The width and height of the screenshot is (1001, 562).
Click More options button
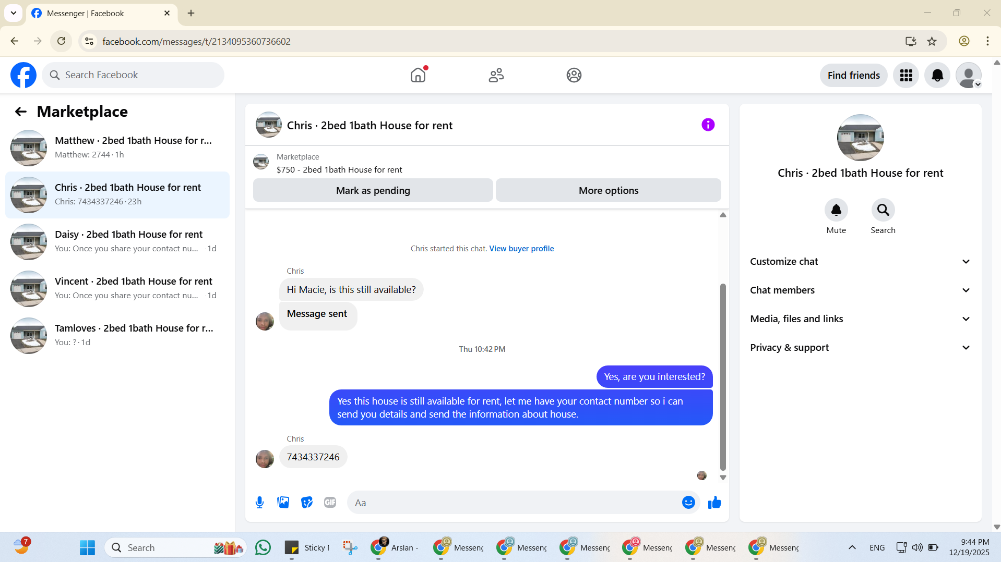(x=608, y=190)
